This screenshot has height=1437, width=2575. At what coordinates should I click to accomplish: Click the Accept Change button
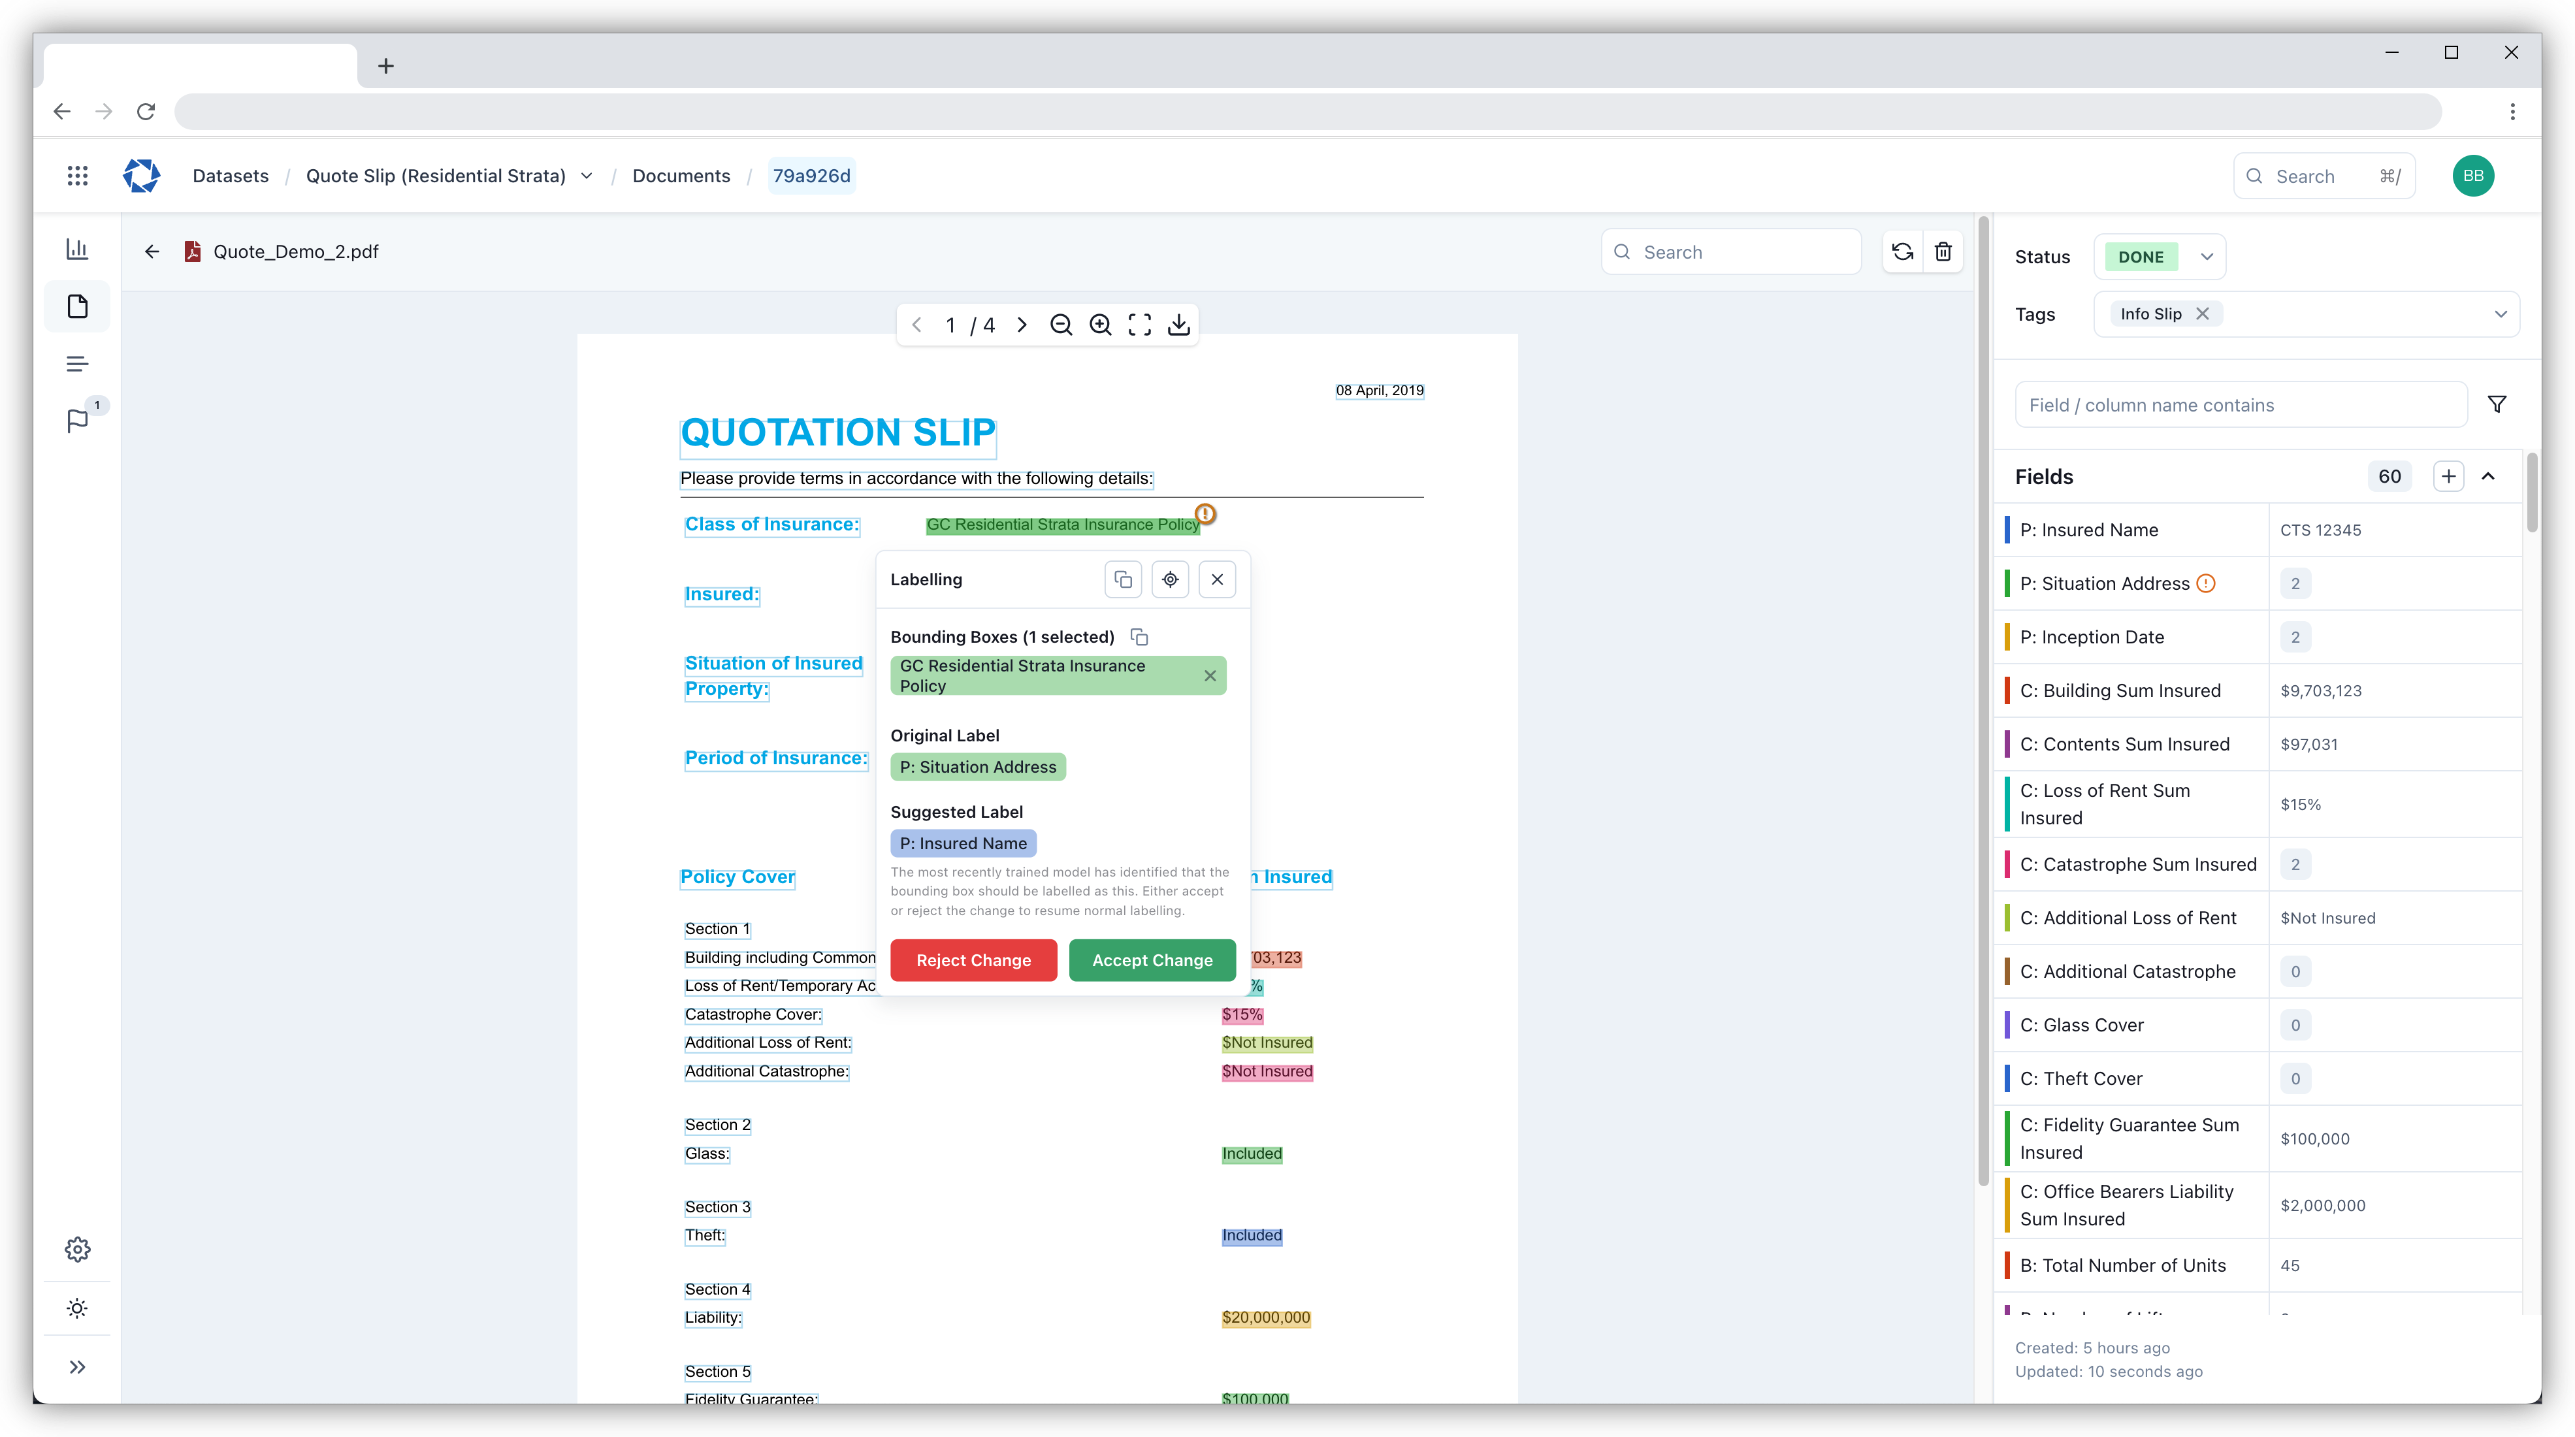coord(1152,960)
